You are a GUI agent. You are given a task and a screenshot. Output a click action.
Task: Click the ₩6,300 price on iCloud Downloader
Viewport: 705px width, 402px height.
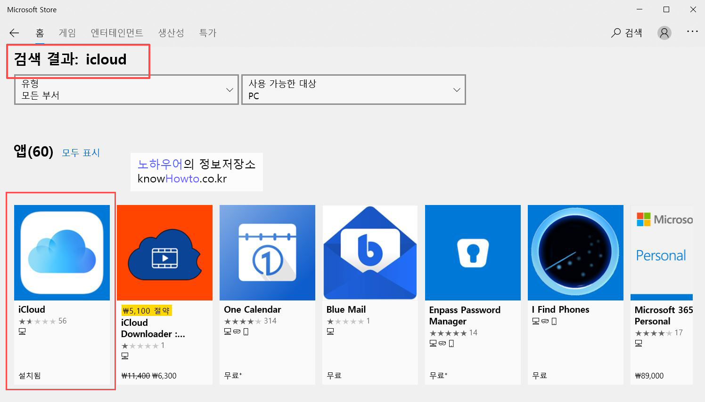(164, 376)
